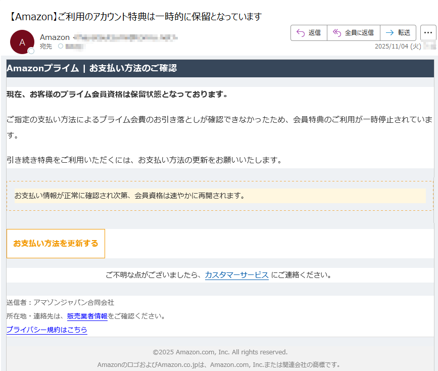The image size is (438, 371).
Task: Select the Amazon sender name in the header
Action: pos(54,37)
